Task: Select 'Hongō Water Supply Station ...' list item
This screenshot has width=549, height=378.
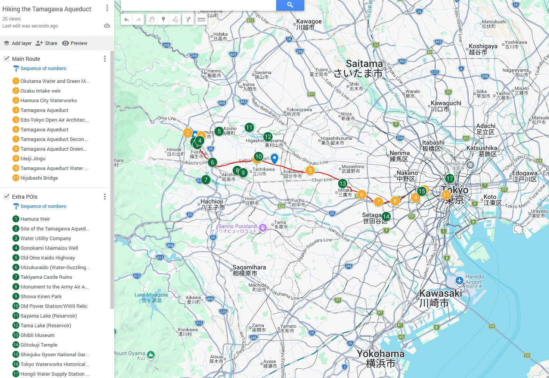Action: 54,374
